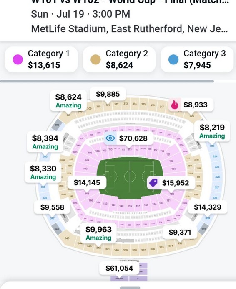The image size is (236, 289).
Task: Select the green pitch on the map
Action: pyautogui.click(x=130, y=178)
